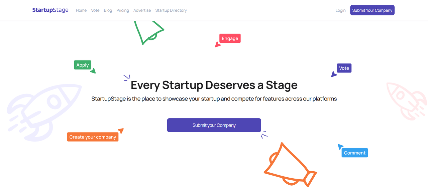
Task: Browse the Startup Directory
Action: (x=171, y=10)
